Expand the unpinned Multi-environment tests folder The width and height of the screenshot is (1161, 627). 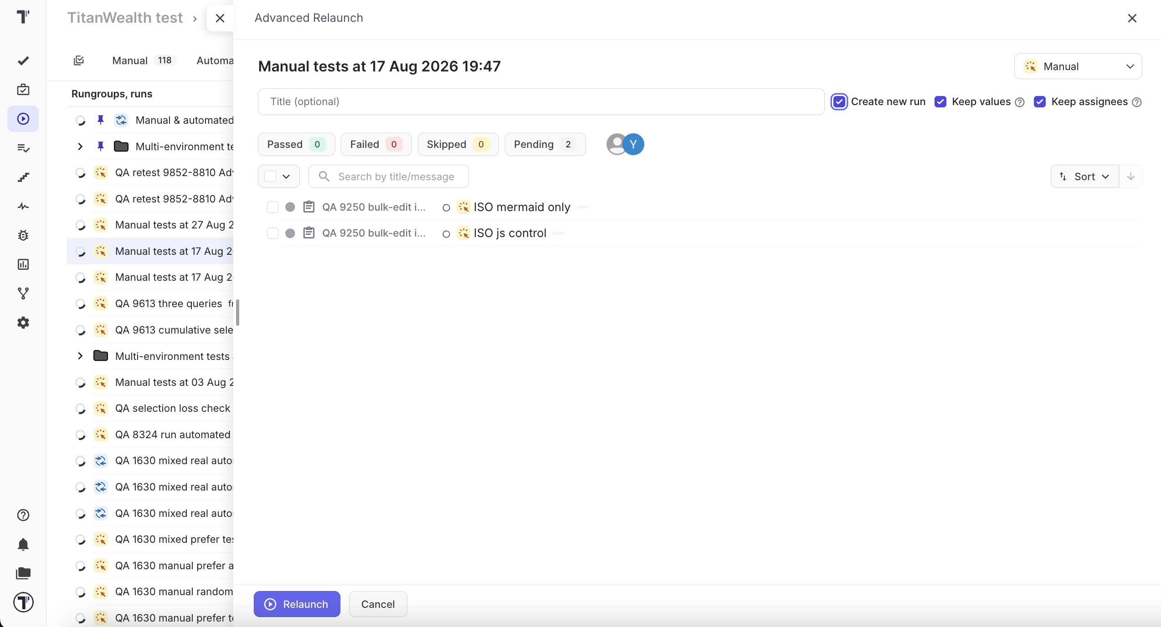coord(80,356)
